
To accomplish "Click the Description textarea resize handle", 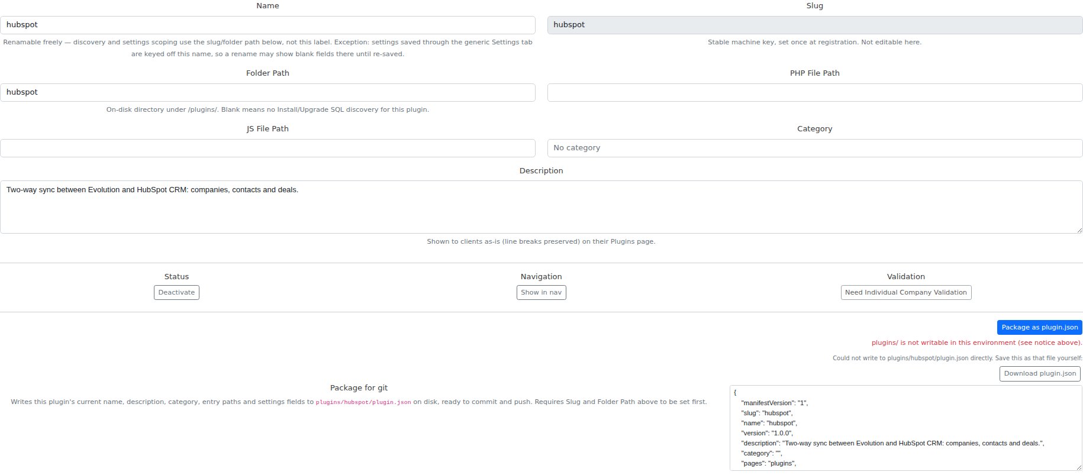I will [x=1079, y=230].
